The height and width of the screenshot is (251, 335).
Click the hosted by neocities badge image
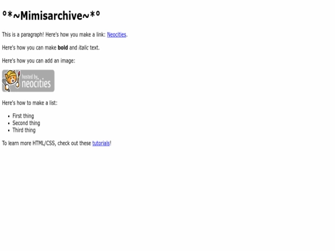(x=28, y=81)
